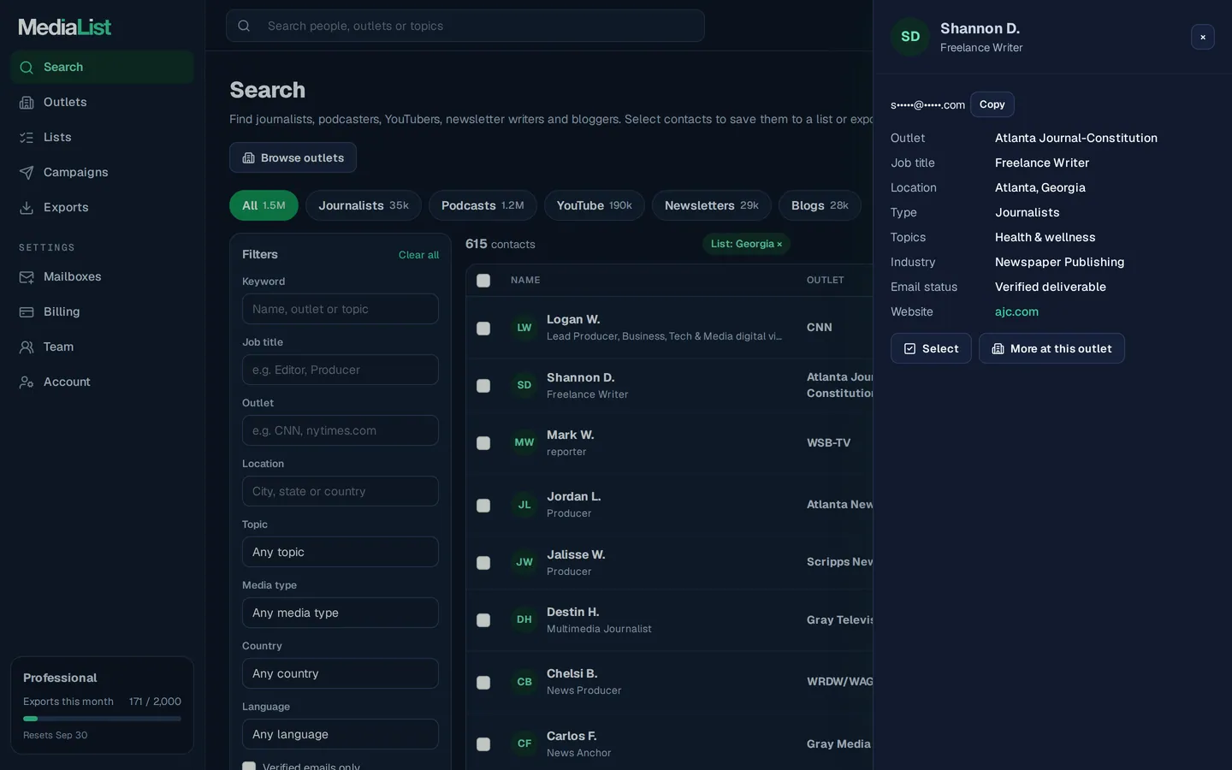Open the ajc.com website link

1016,311
